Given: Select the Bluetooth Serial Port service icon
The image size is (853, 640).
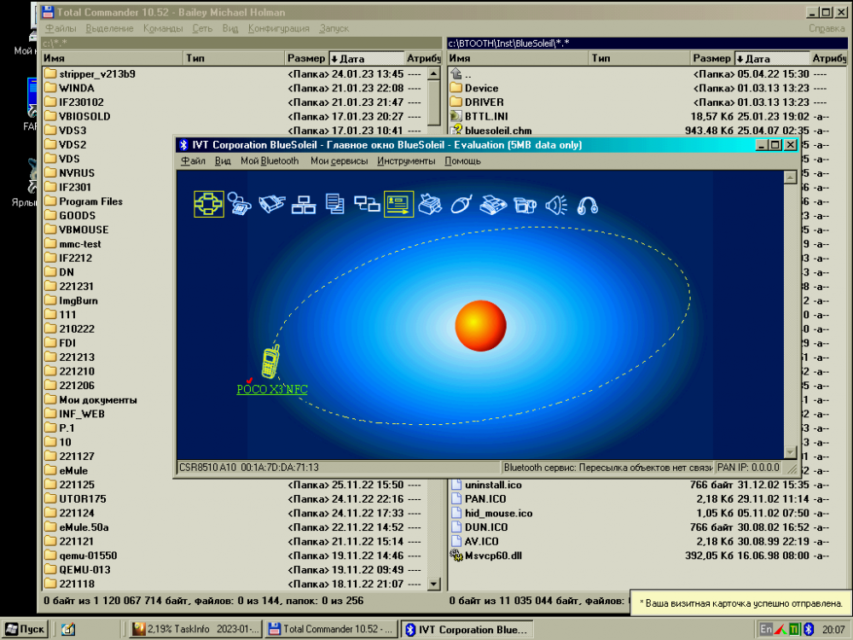Looking at the screenshot, I should 271,205.
